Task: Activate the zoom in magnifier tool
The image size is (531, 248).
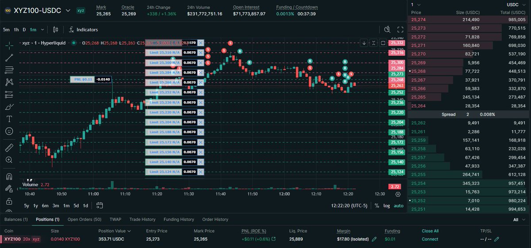Action: (x=9, y=160)
